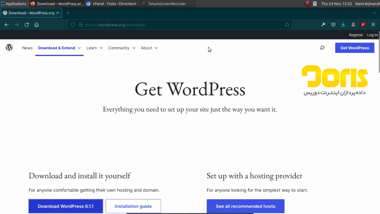Click the browser forward arrow
This screenshot has width=380, height=214.
coord(17,25)
